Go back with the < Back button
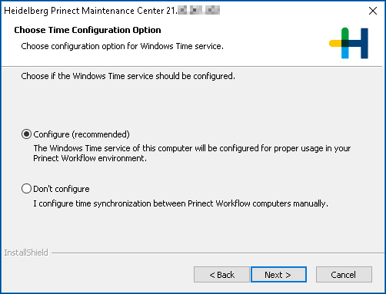The image size is (386, 294). tap(221, 275)
